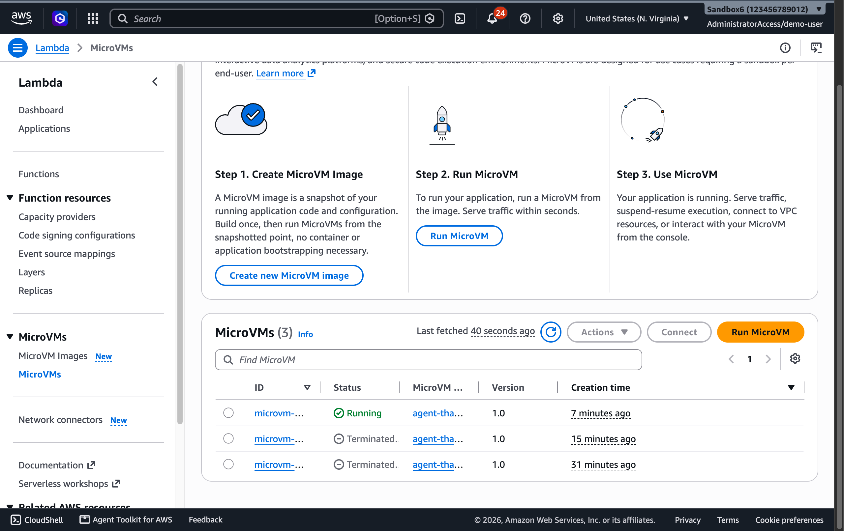Open the help question mark menu
This screenshot has width=844, height=531.
click(525, 18)
